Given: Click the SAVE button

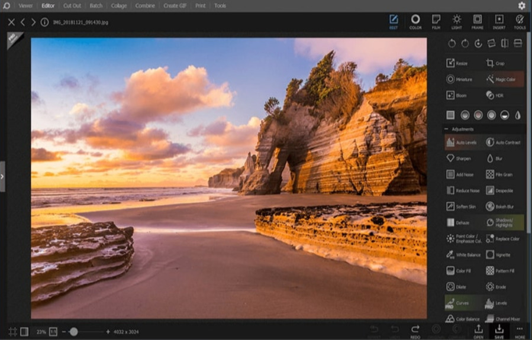Looking at the screenshot, I should click(x=499, y=331).
